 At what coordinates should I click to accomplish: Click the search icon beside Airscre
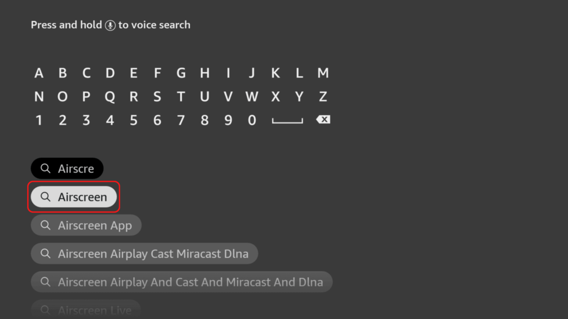coord(45,168)
